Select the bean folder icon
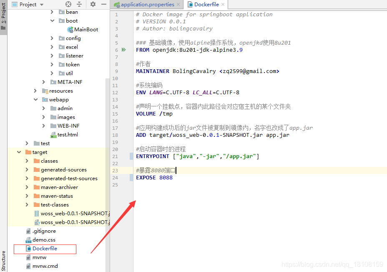This screenshot has height=272, width=387. [x=61, y=12]
